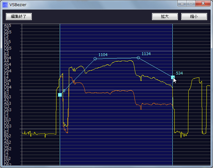The width and height of the screenshot is (213, 168).
Task: Click the 拡大 zoom-in button
Action: coord(165,17)
